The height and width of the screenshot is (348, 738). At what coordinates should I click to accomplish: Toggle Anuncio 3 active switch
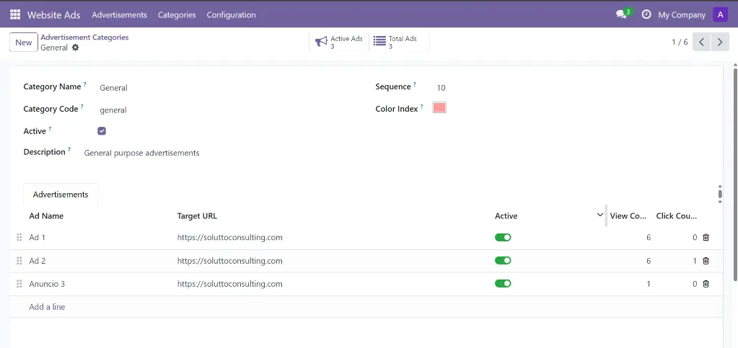point(503,284)
